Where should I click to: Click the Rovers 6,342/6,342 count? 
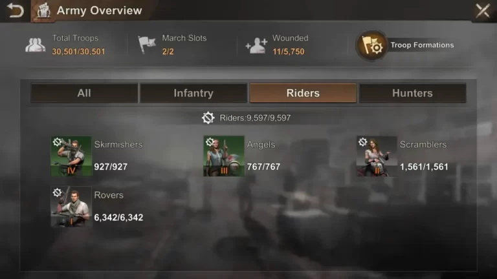tap(118, 217)
